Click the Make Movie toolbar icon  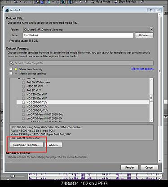pyautogui.click(x=93, y=2)
